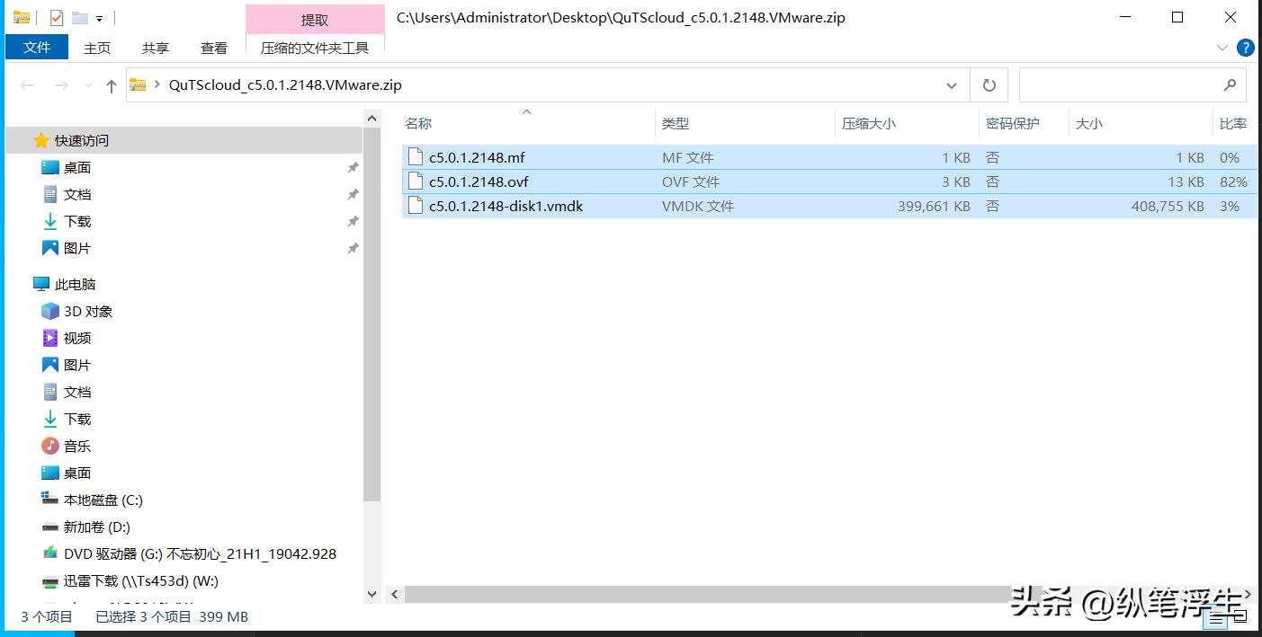Screen dimensions: 1262x637
Task: Switch to the 共享 ribbon tab
Action: pos(156,48)
